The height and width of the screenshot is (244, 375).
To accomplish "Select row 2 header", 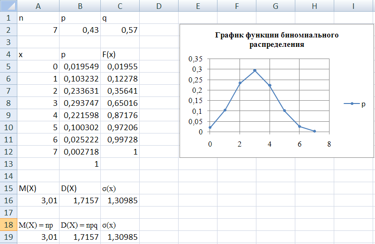I will [x=8, y=30].
